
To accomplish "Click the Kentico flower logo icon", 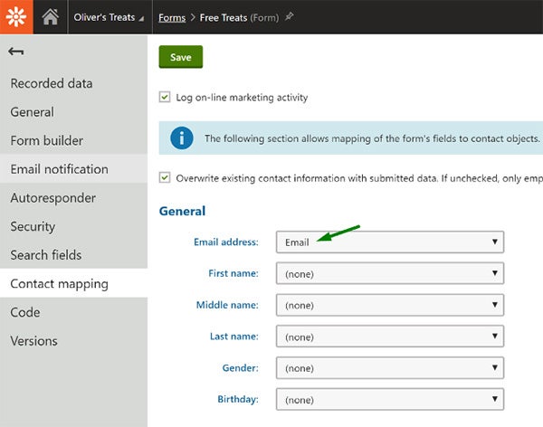I will [16, 16].
